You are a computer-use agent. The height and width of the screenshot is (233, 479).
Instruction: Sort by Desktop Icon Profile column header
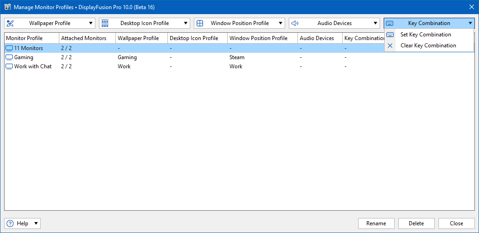coord(198,38)
